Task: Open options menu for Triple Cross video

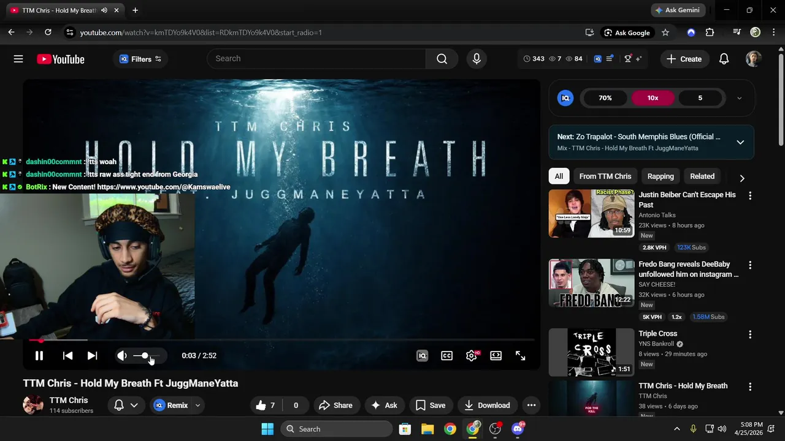Action: (749, 334)
